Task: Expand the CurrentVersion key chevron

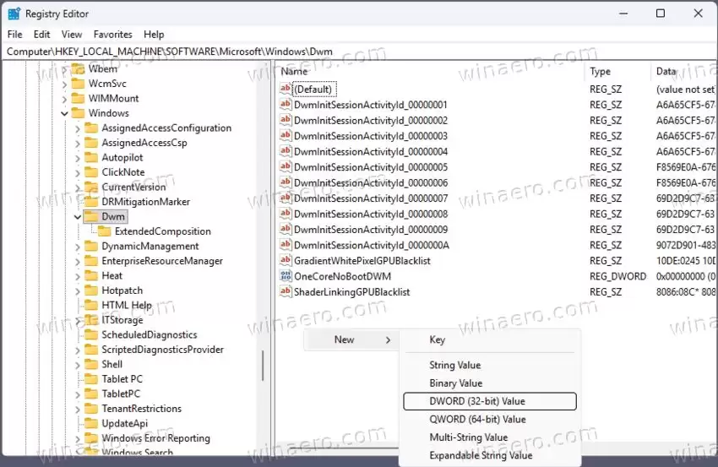Action: 78,187
